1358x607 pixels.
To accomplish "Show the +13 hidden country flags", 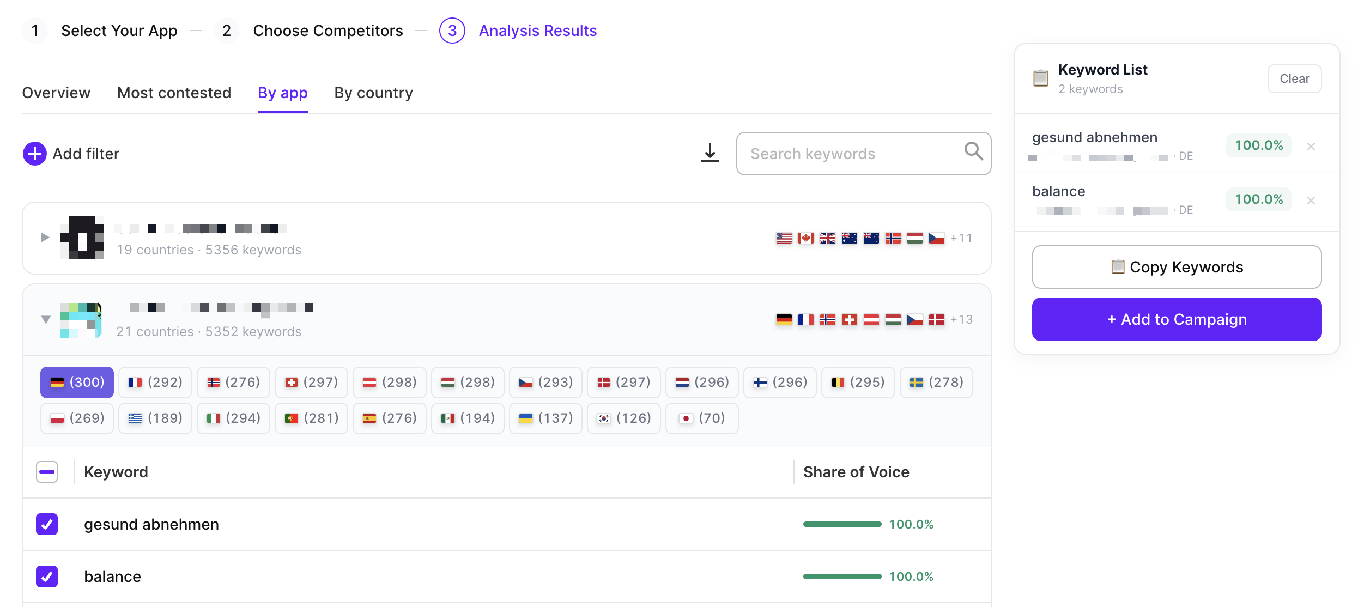I will click(x=962, y=320).
